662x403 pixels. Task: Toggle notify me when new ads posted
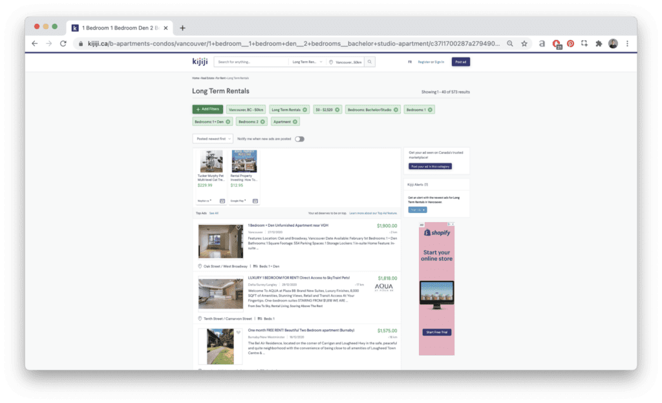coord(299,139)
